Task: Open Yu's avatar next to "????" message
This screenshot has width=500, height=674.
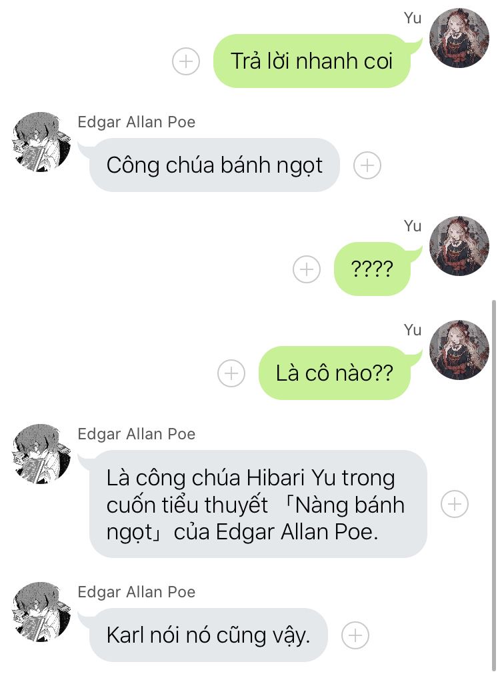Action: pyautogui.click(x=459, y=246)
